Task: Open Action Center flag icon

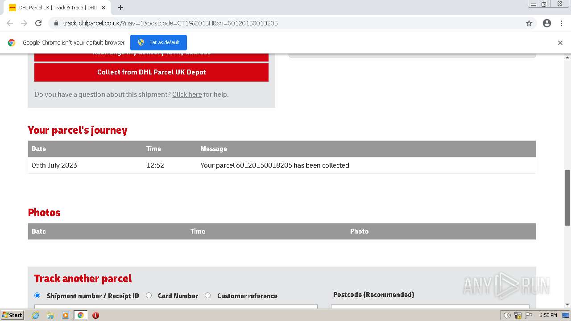Action: coord(529,315)
